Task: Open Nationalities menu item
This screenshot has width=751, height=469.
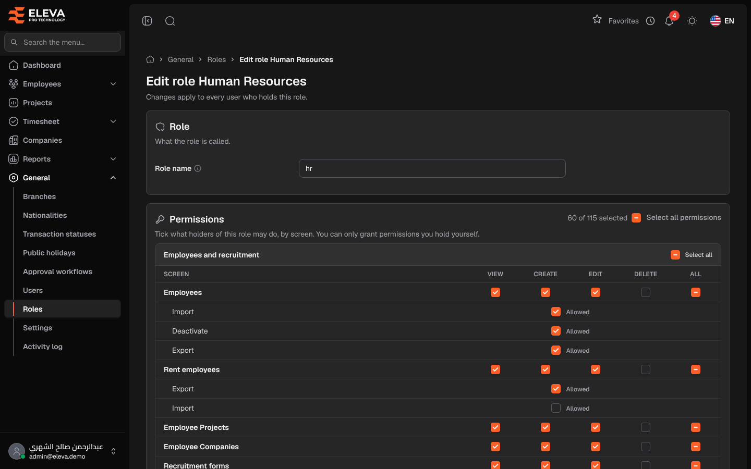Action: point(45,215)
